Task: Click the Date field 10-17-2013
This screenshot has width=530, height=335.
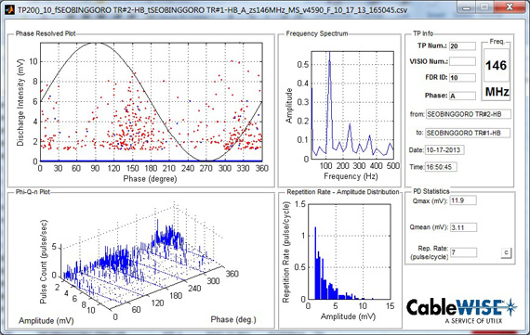Action: click(444, 149)
